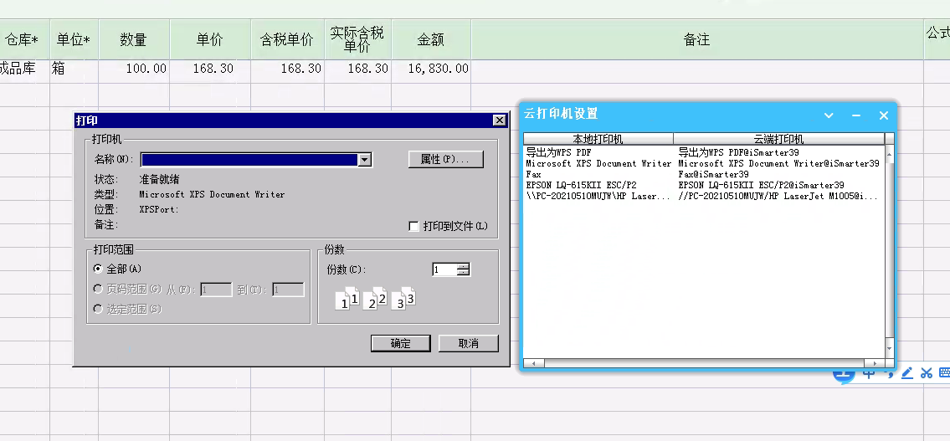
Task: Select cloud //PC-20210510MUJW/HP LaserJet M1005 printer
Action: [778, 197]
